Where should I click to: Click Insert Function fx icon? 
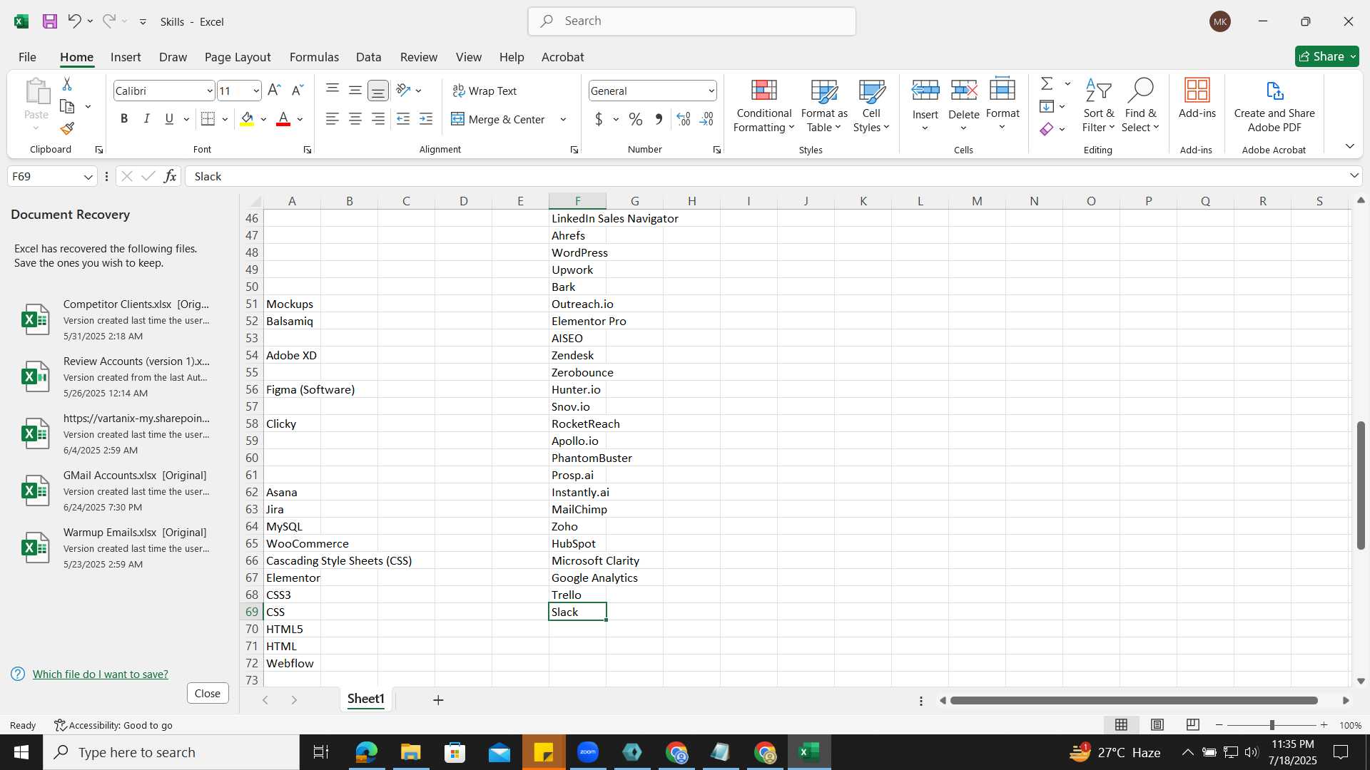(x=170, y=176)
